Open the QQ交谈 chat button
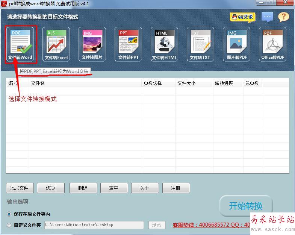Viewport: 295px width, 235px height. click(242, 17)
